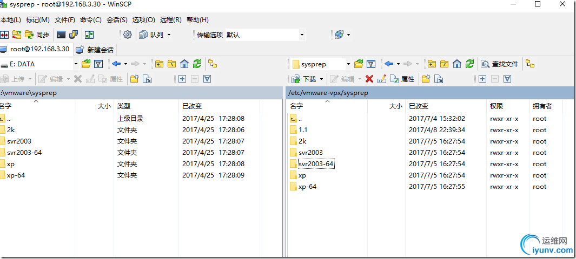Click the remote rename icon
Viewport: 576px width, 259px height.
(382, 79)
